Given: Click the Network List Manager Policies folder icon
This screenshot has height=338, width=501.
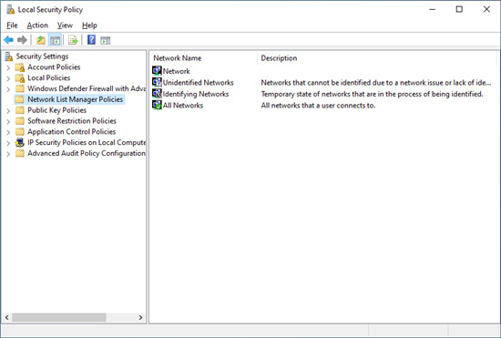Looking at the screenshot, I should click(x=20, y=99).
